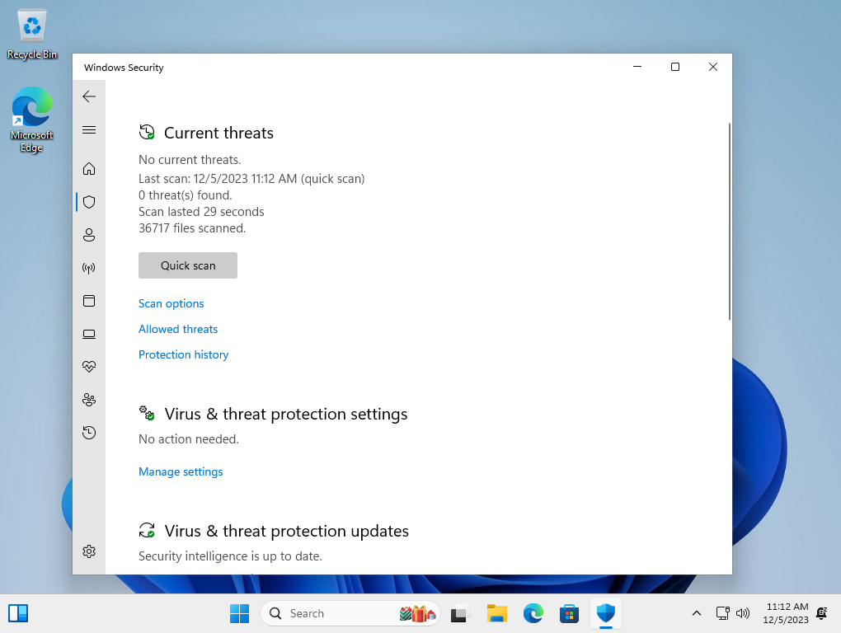Screen dimensions: 841x633
Task: Click the taskbar Search box
Action: [x=350, y=613]
